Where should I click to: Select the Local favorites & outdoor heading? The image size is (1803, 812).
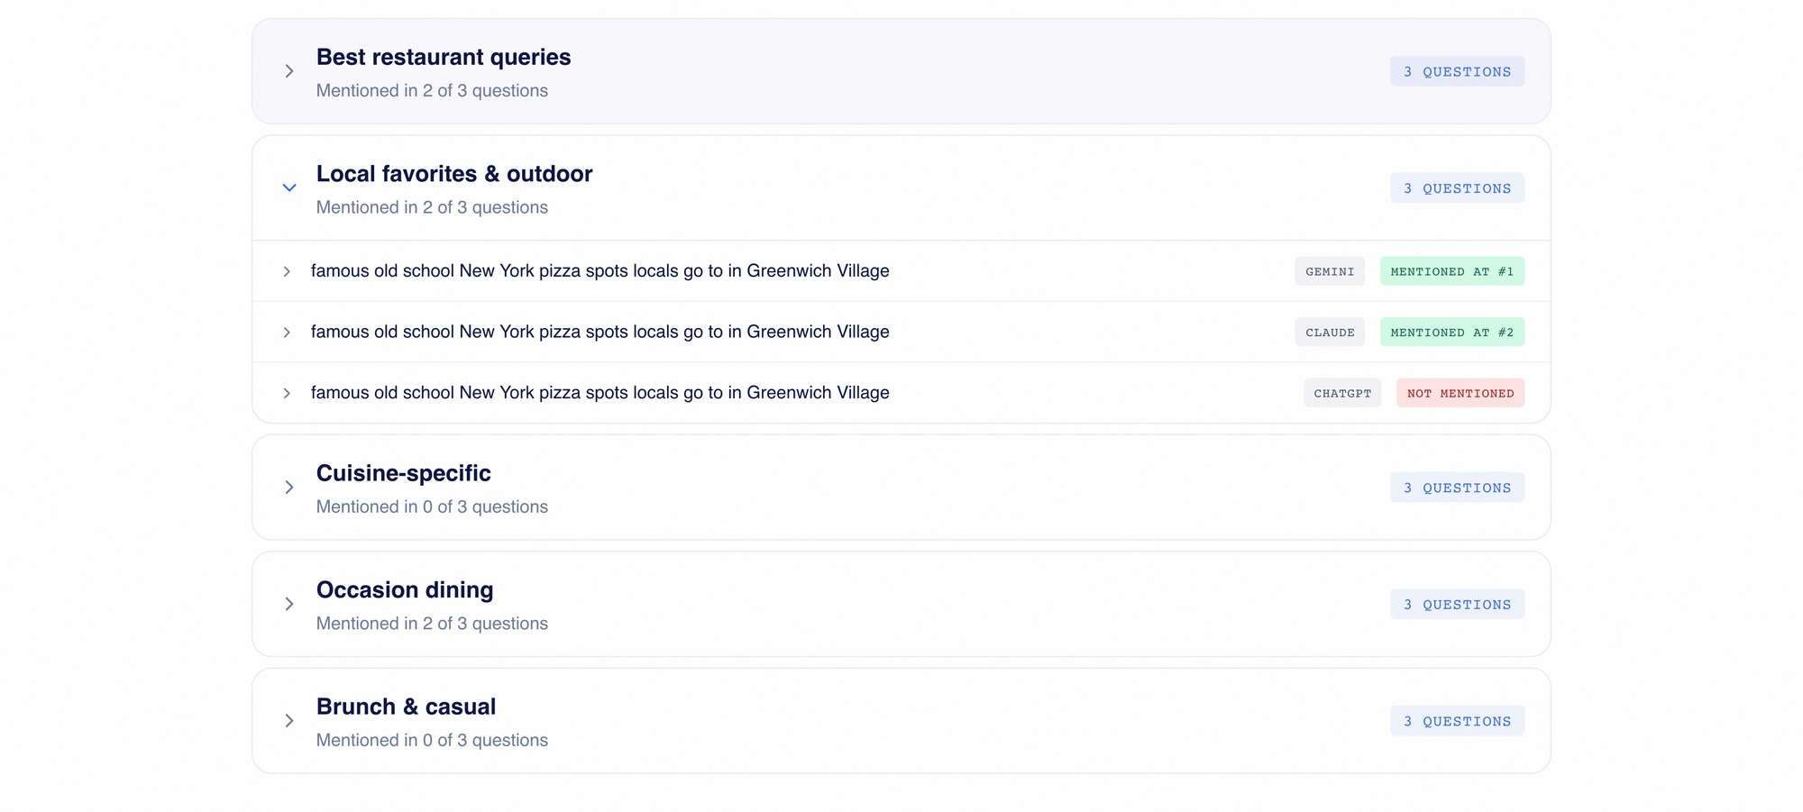(454, 174)
